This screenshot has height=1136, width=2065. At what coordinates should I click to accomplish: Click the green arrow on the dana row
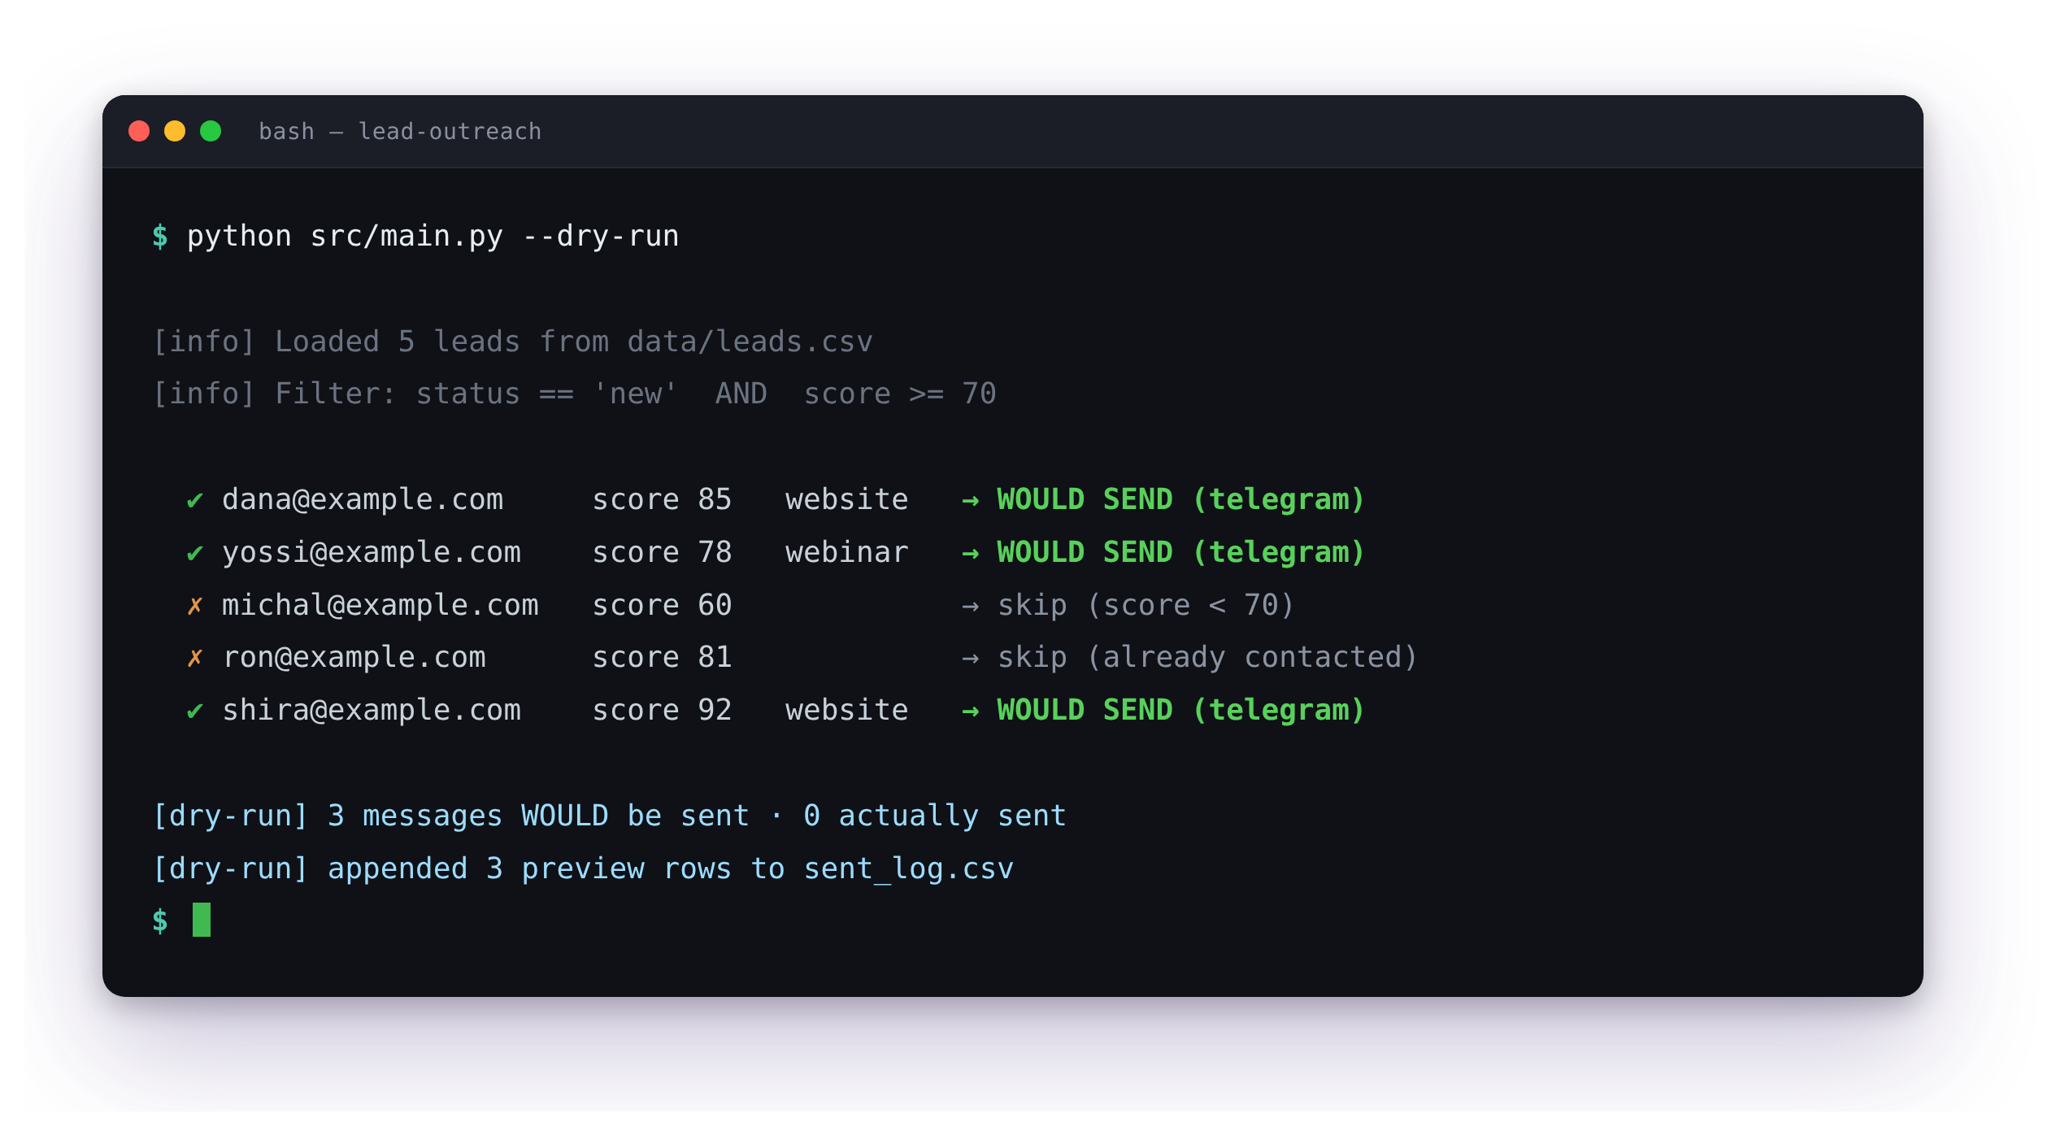[970, 500]
